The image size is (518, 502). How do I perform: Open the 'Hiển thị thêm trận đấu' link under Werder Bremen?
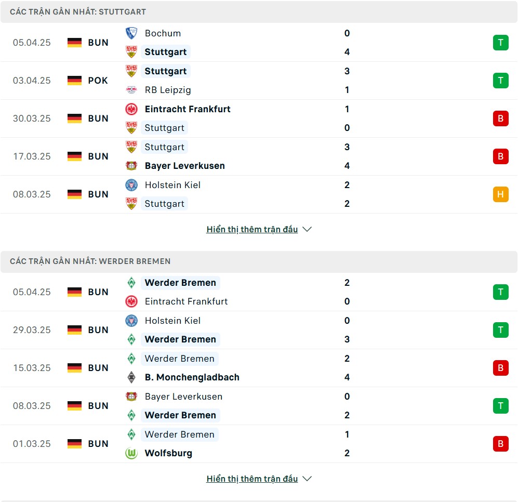pos(252,479)
